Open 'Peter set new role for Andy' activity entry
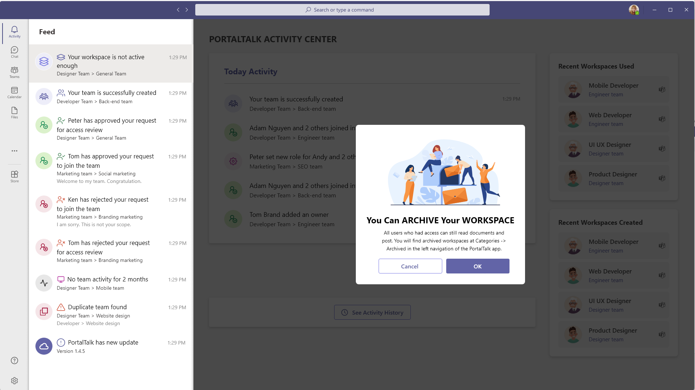The height and width of the screenshot is (390, 695). 290,161
